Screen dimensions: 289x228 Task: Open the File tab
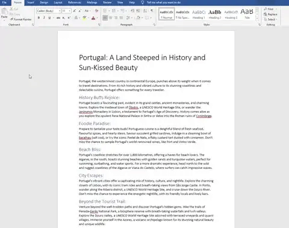tap(4, 2)
